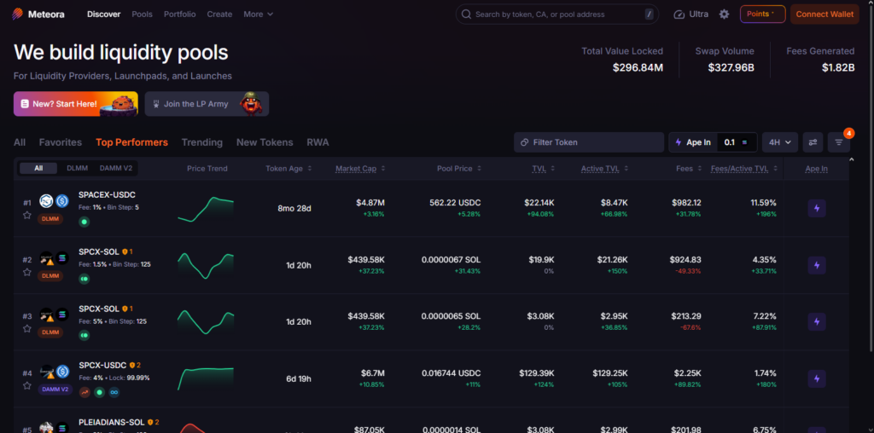
Task: Click the token or pool address search box
Action: tap(556, 14)
